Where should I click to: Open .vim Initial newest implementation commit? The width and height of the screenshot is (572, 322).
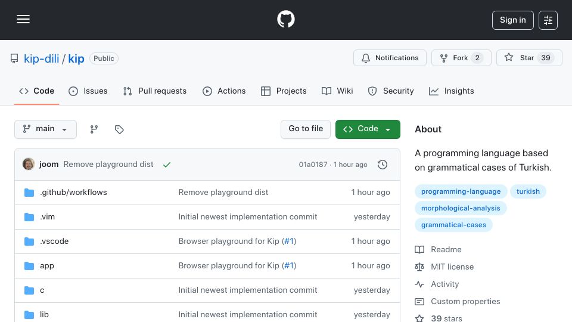pos(248,217)
